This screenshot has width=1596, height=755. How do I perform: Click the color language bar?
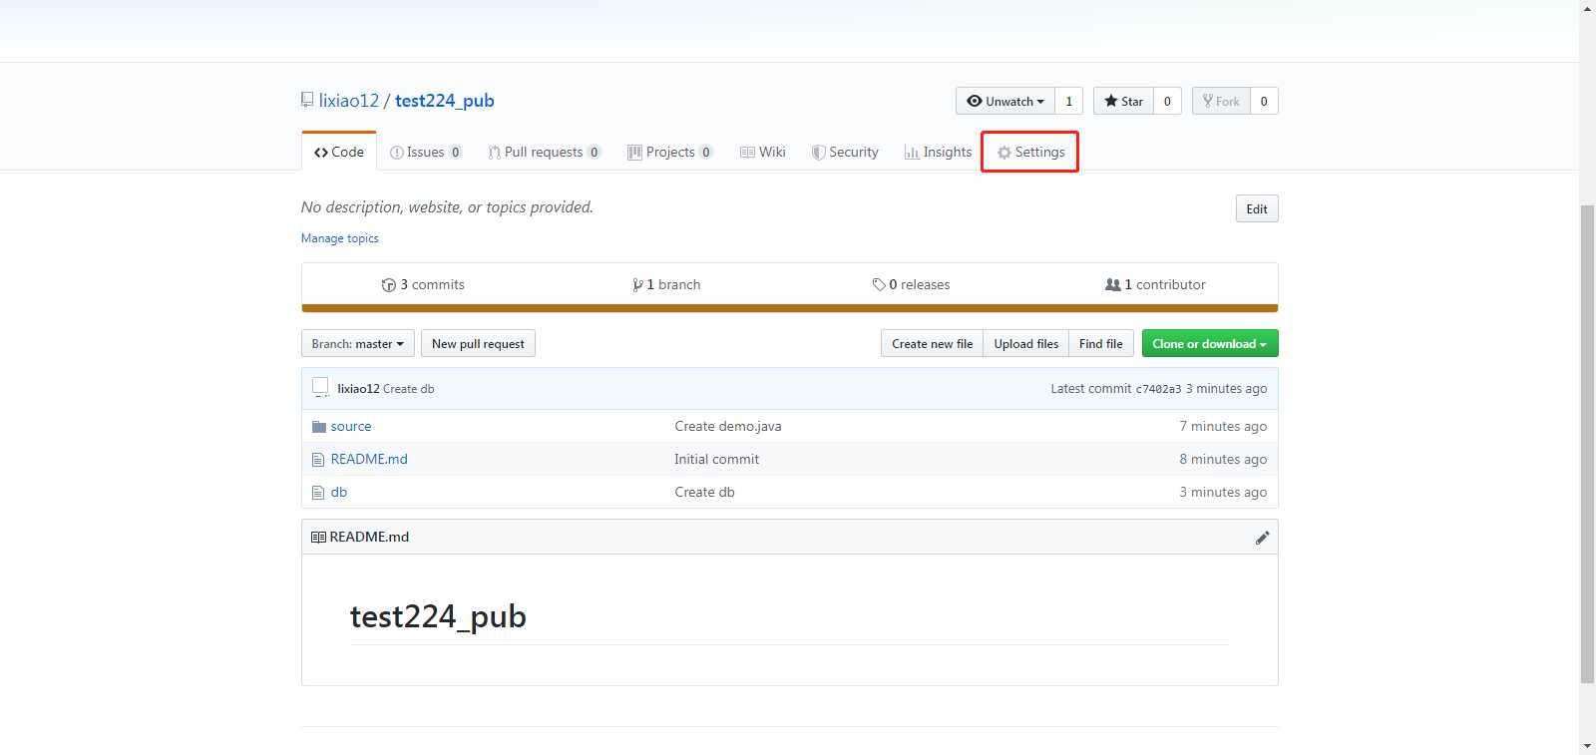tap(790, 308)
